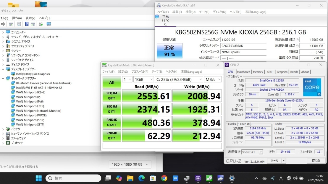This screenshot has width=328, height=184.
Task: Open Google Chrome from the taskbar
Action: coord(164,178)
